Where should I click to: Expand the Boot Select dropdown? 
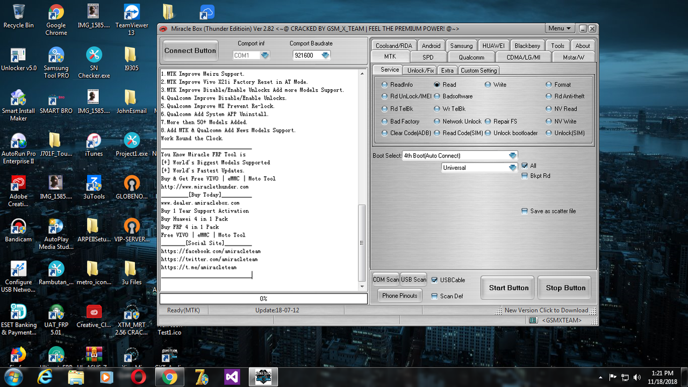click(x=460, y=155)
